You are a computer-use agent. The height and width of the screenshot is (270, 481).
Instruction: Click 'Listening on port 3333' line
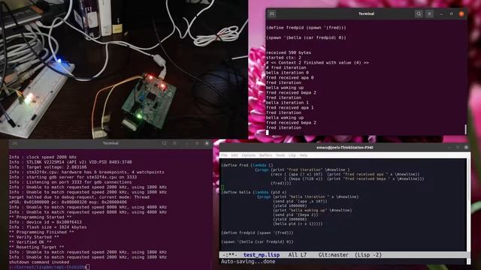point(70,181)
